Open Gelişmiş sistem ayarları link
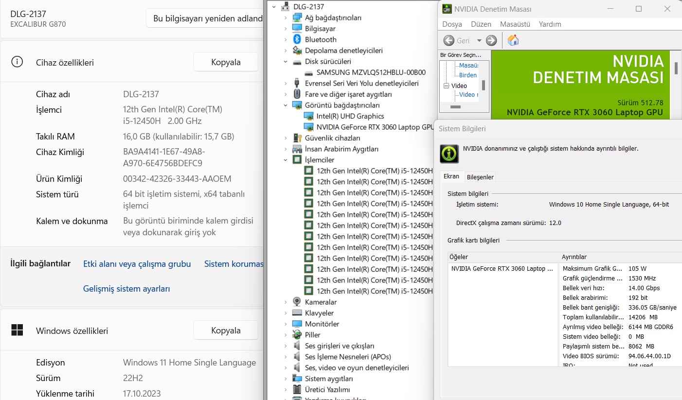The width and height of the screenshot is (682, 400). 126,289
